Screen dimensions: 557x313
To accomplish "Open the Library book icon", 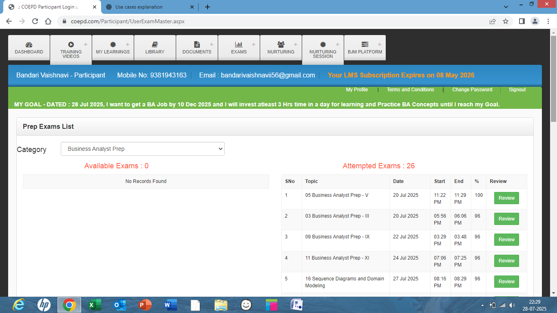I will [155, 45].
